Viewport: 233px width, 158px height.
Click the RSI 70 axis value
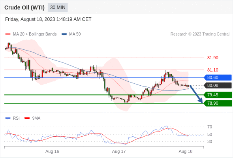[210, 127]
